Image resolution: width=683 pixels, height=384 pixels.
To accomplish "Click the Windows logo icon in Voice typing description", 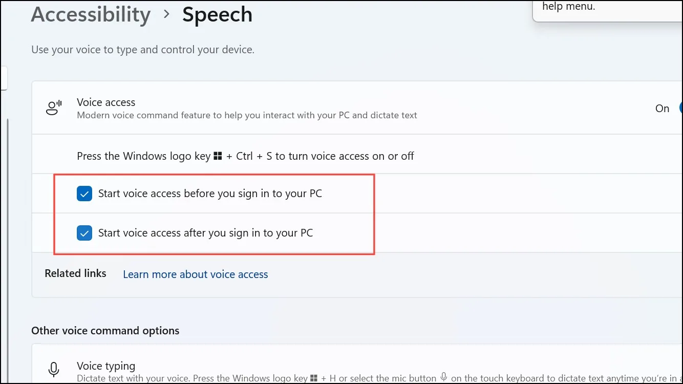I will click(314, 378).
